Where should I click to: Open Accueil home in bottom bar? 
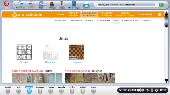tap(8, 90)
